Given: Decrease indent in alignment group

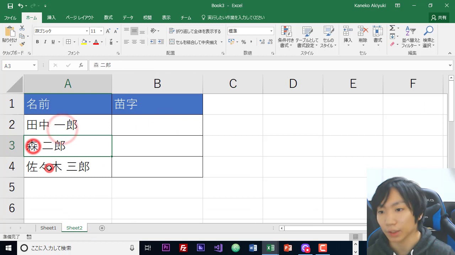Looking at the screenshot, I should [153, 42].
